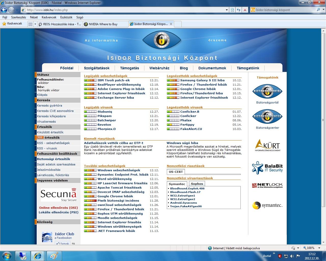Open the quick tabs dropdown arrow
This screenshot has height=261, width=326.
35,24
